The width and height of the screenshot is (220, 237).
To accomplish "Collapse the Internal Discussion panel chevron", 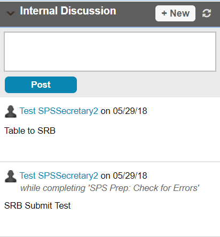I will [11, 13].
